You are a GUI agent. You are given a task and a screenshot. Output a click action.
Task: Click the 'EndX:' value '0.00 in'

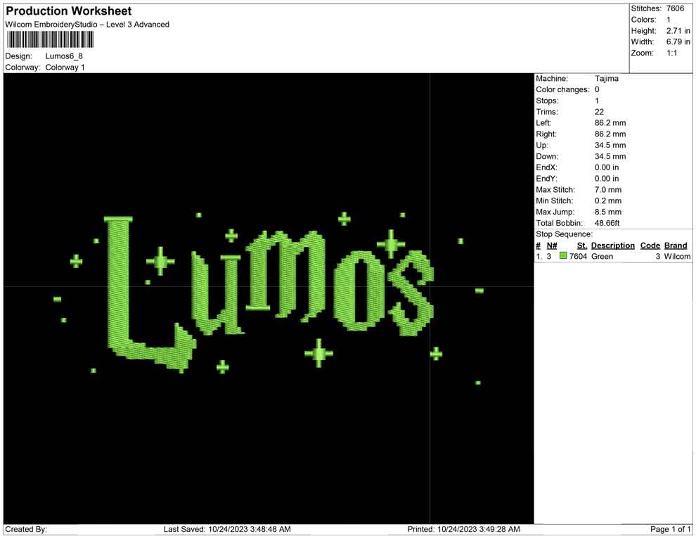(x=606, y=167)
